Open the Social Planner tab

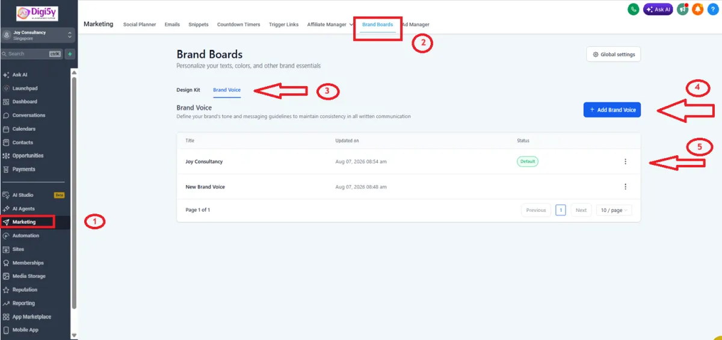pyautogui.click(x=140, y=25)
